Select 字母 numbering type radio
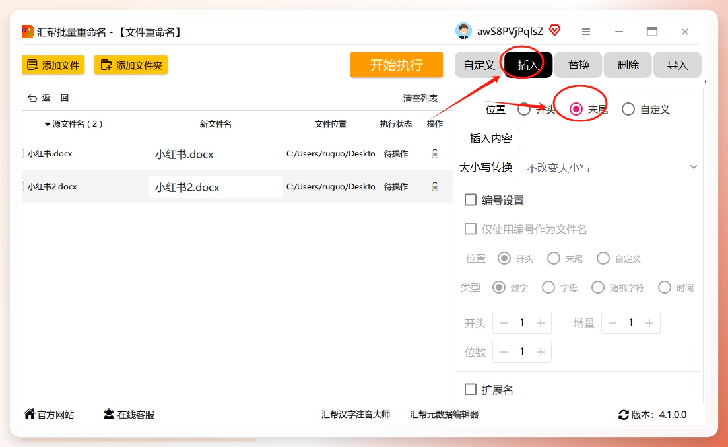728x447 pixels. (548, 288)
